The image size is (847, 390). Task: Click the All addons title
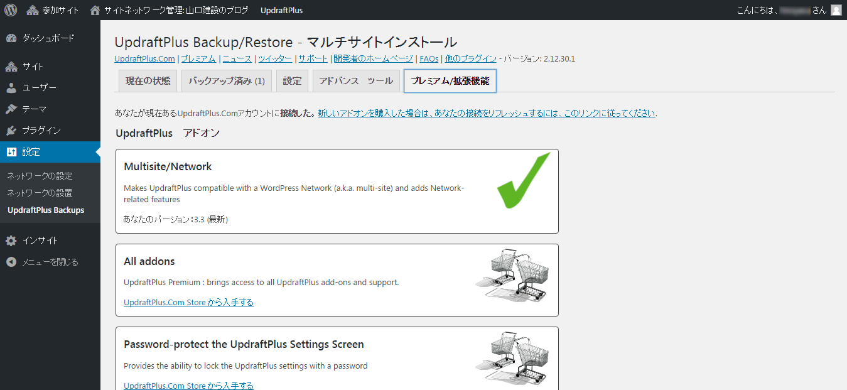149,261
